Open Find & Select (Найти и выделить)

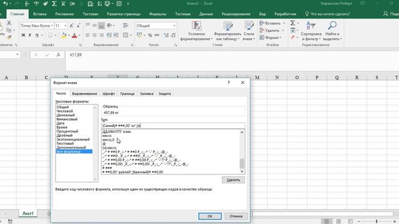point(332,31)
